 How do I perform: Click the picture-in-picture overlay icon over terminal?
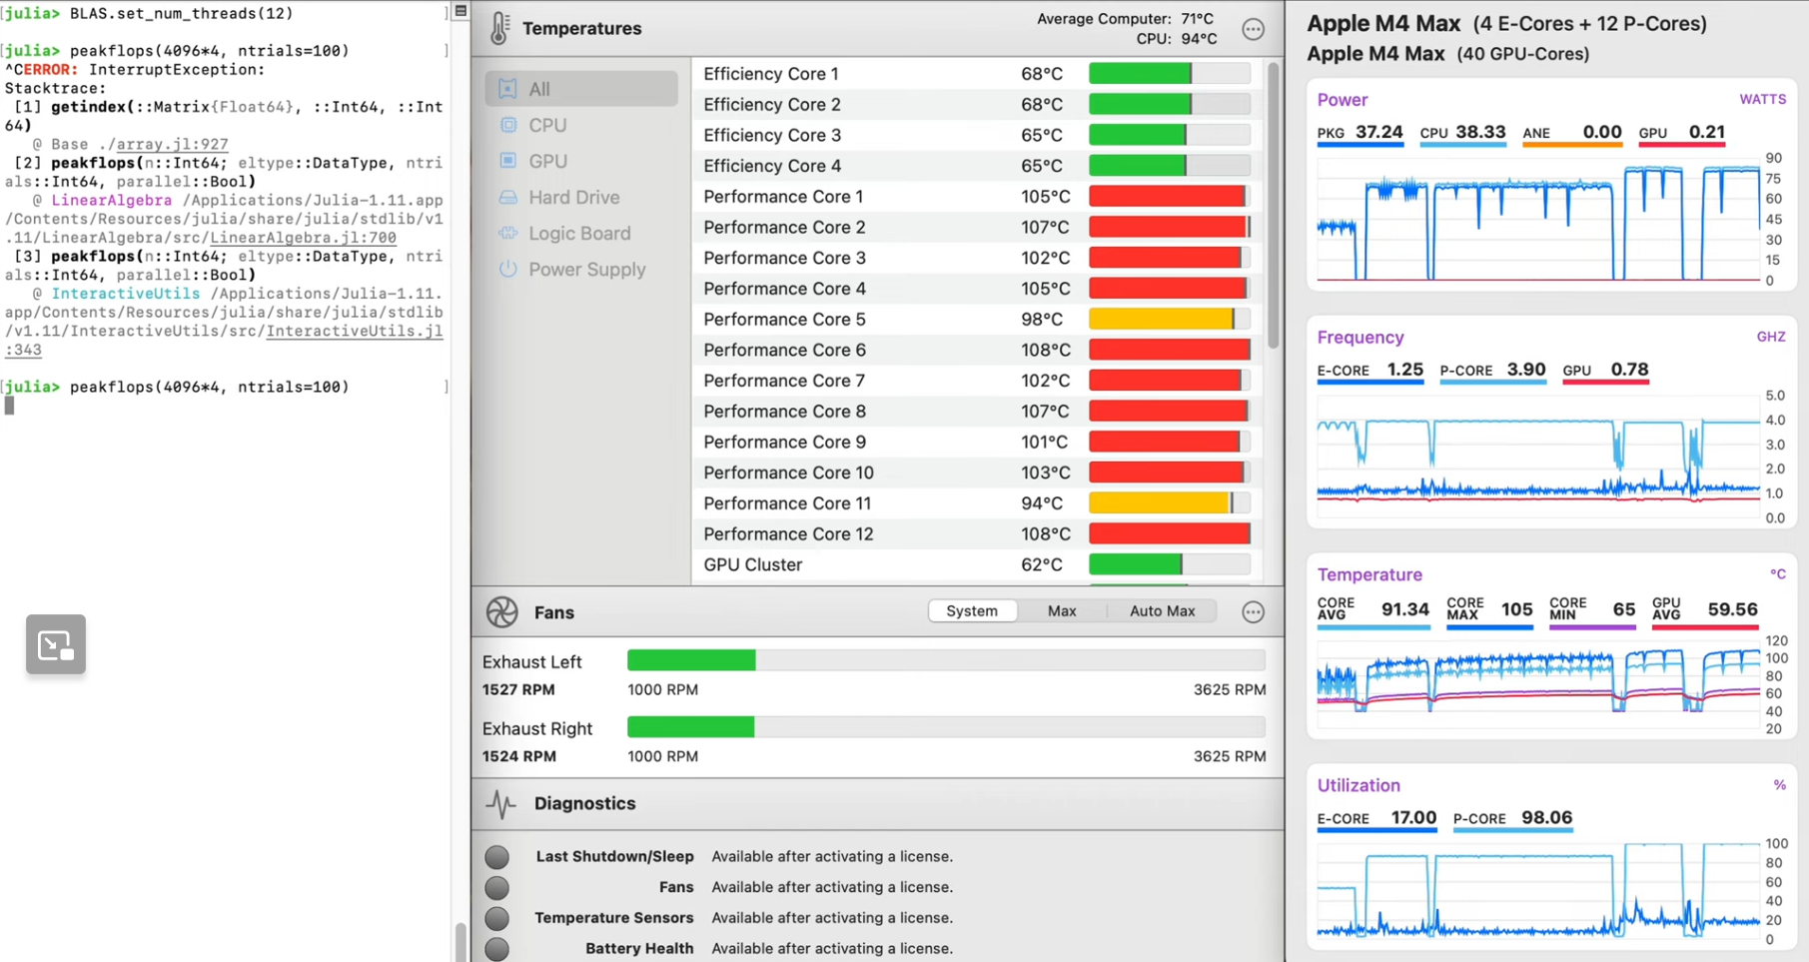[x=56, y=644]
